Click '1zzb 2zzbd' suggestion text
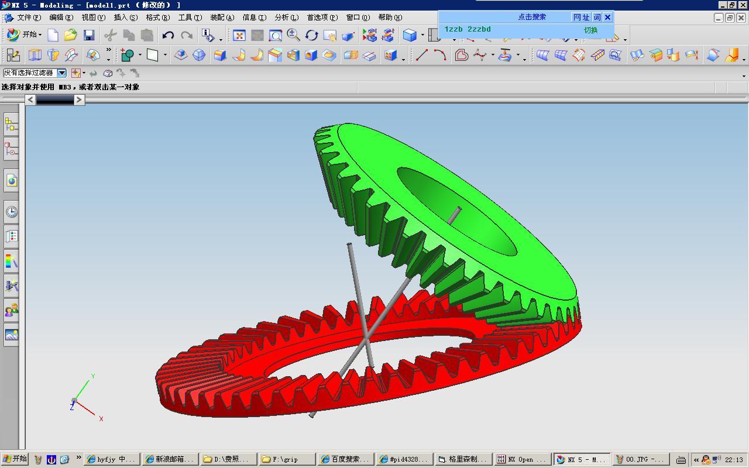 point(468,29)
